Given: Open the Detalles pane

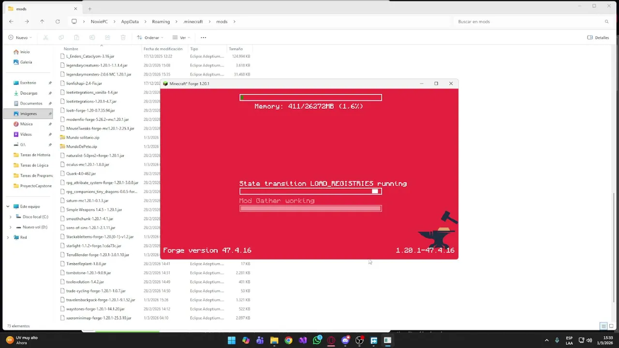Looking at the screenshot, I should [598, 38].
